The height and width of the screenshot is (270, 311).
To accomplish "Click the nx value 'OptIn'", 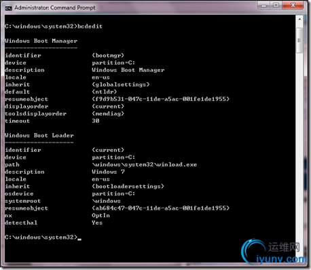I will (x=100, y=215).
